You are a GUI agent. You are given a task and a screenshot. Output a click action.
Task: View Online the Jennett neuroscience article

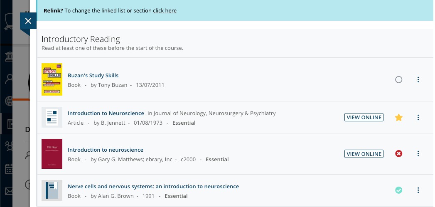tap(364, 118)
